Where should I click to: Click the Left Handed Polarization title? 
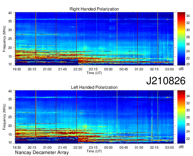(94, 87)
